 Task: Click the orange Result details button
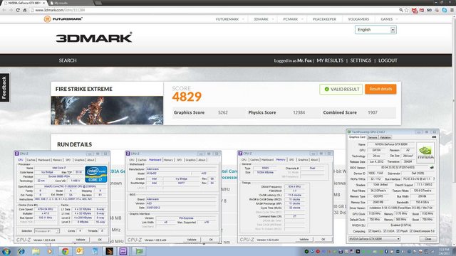pos(380,89)
